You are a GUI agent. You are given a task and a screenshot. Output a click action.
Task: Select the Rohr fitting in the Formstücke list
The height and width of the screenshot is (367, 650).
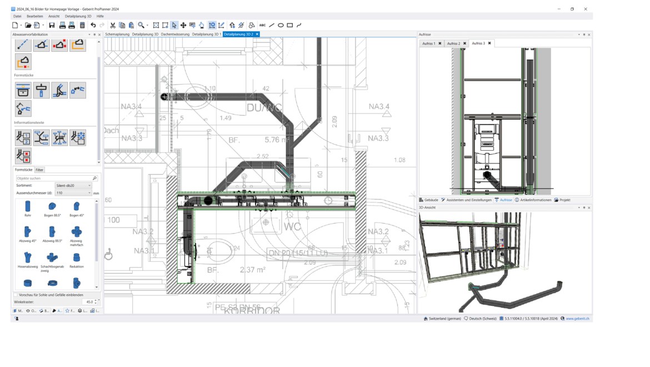(x=28, y=206)
